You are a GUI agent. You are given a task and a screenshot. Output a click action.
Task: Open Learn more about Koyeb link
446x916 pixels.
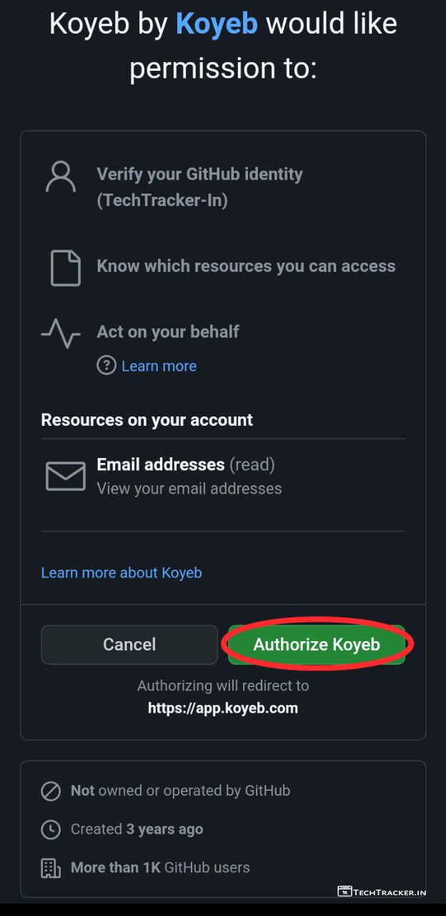122,572
